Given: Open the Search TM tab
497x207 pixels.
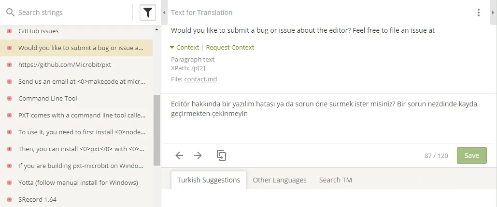Looking at the screenshot, I should [x=335, y=180].
